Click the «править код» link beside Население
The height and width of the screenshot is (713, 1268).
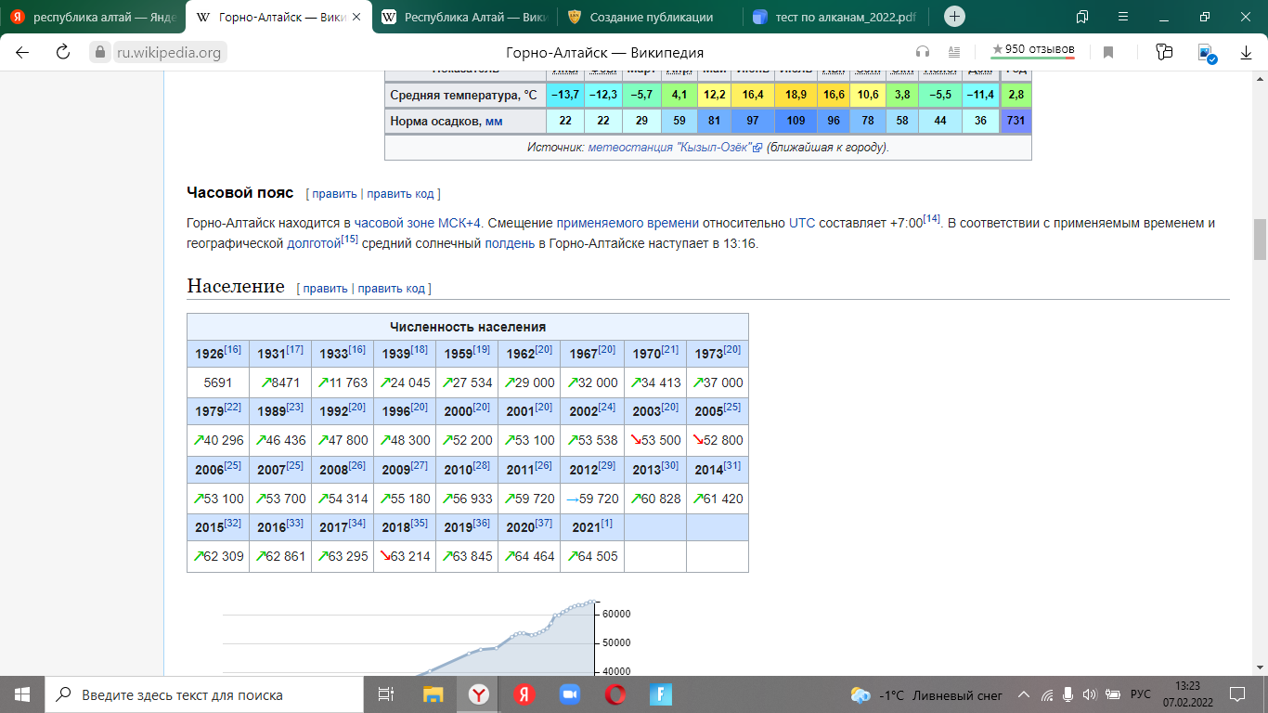click(391, 289)
